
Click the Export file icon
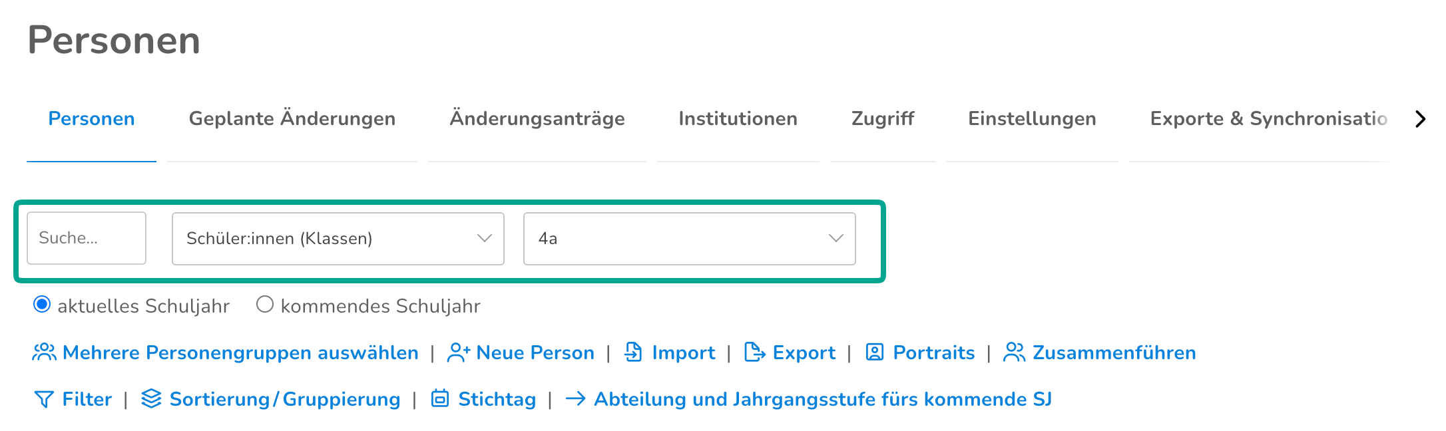tap(754, 353)
